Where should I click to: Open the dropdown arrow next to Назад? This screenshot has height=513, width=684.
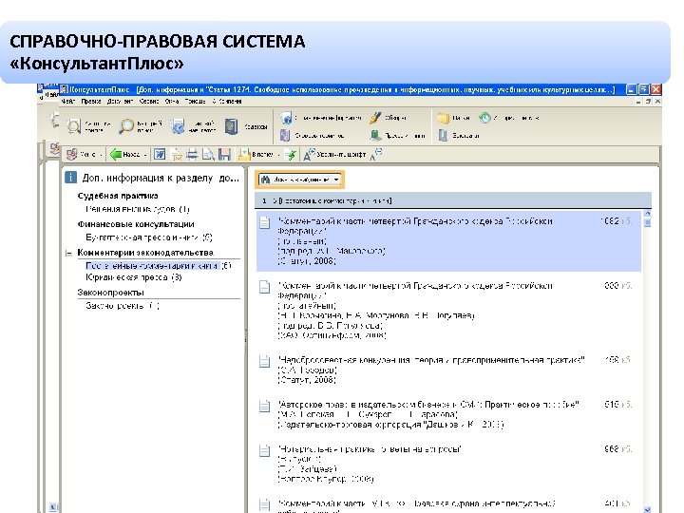click(145, 155)
